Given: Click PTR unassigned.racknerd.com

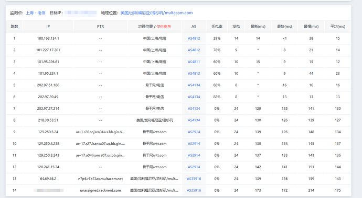Looking at the screenshot, I should [x=100, y=190].
